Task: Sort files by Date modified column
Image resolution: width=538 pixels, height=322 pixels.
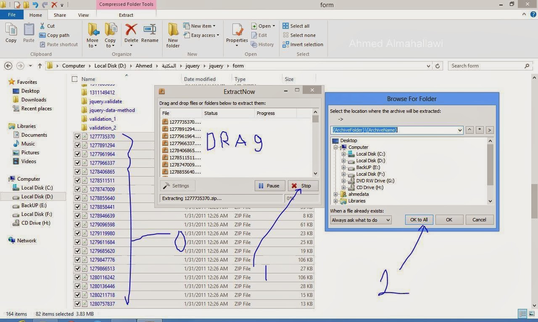Action: click(x=200, y=79)
